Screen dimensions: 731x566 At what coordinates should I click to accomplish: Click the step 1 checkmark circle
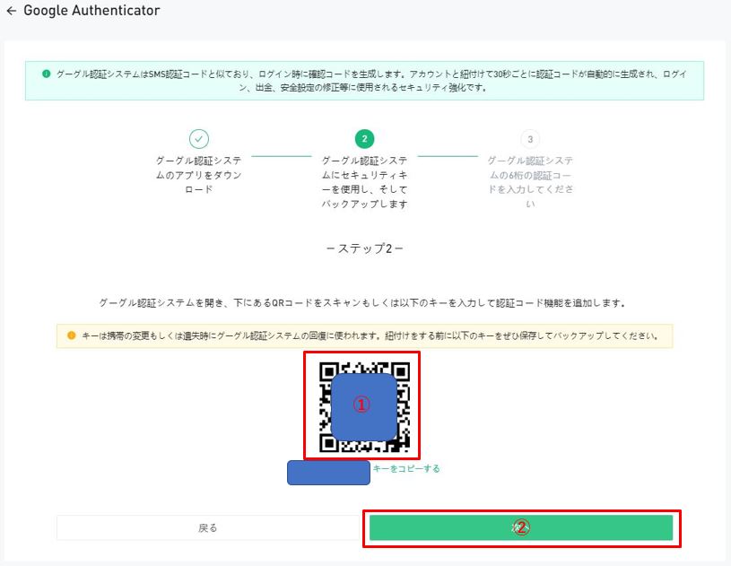tap(199, 139)
